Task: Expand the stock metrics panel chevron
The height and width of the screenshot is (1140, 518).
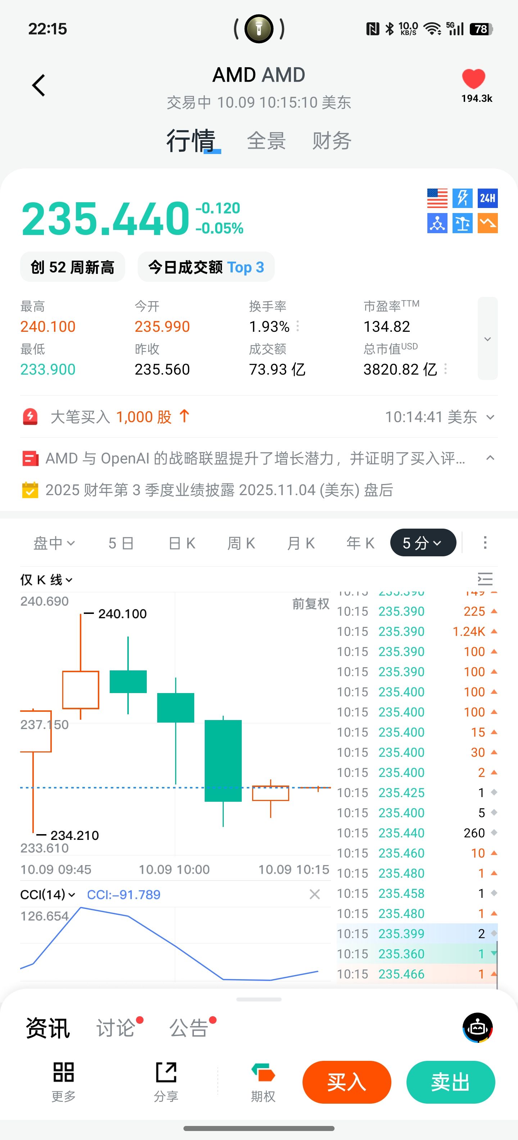Action: pyautogui.click(x=487, y=339)
